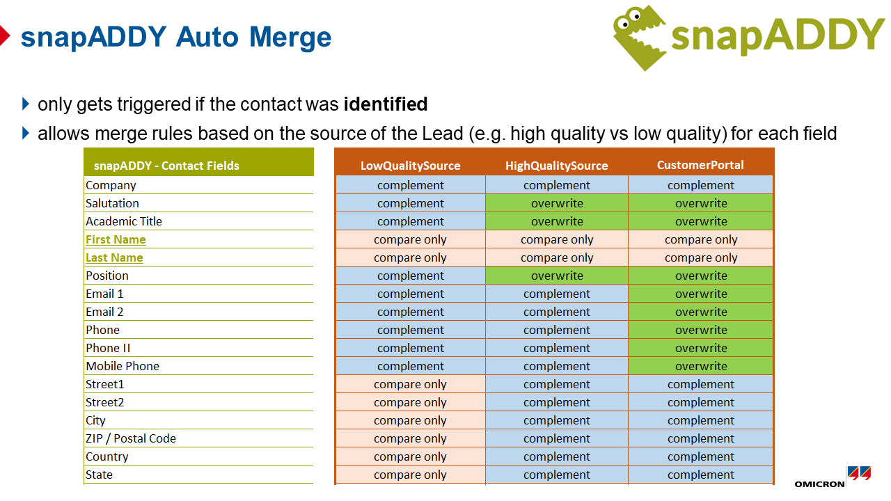
Task: Open the underlined First Name field
Action: (x=116, y=239)
